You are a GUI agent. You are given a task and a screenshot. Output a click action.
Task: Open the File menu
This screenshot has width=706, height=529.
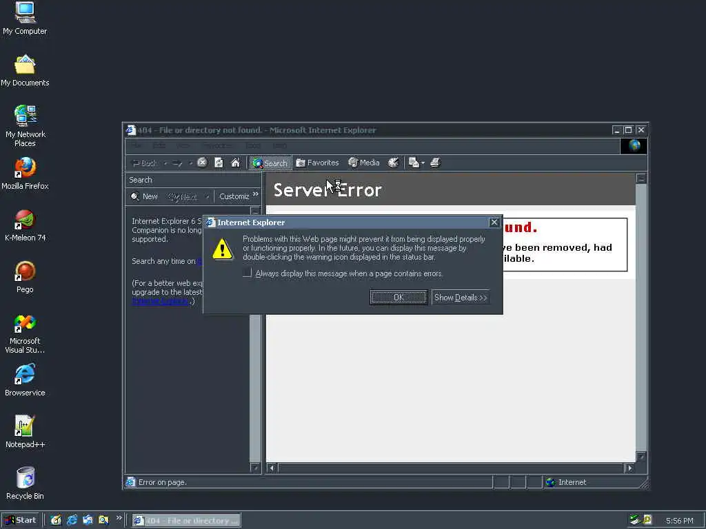137,146
